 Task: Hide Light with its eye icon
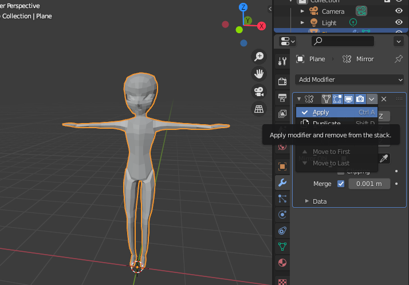(399, 22)
